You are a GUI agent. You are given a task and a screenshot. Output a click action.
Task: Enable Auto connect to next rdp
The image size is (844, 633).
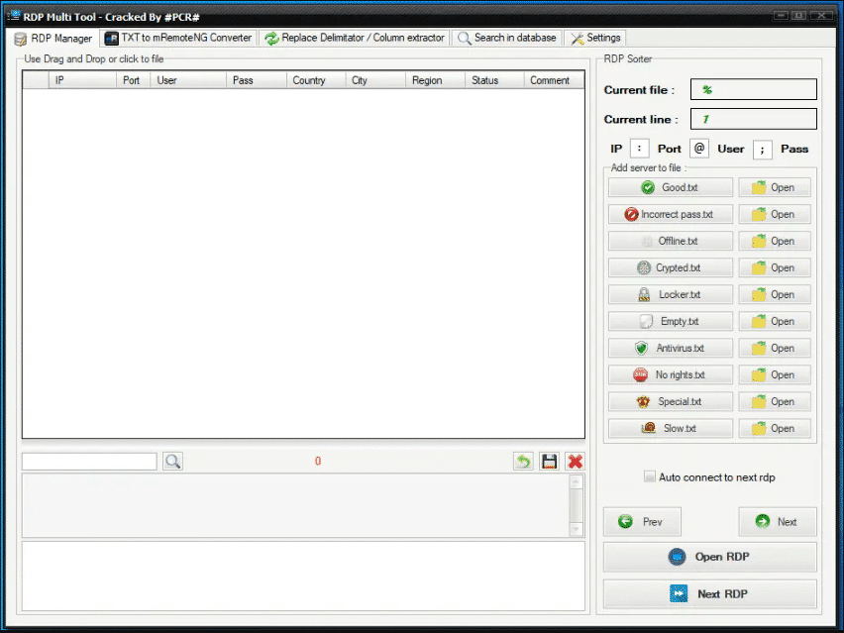[650, 476]
